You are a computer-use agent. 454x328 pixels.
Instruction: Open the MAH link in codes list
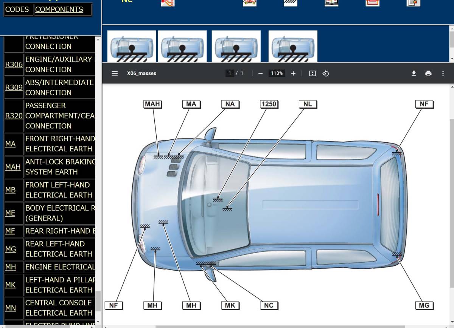[x=13, y=167]
